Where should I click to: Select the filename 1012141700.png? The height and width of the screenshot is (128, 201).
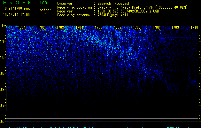[x=16, y=9]
